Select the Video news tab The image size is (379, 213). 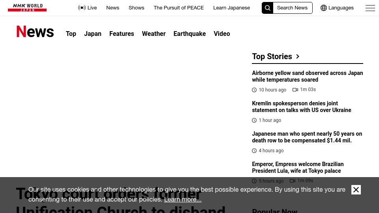click(x=221, y=34)
